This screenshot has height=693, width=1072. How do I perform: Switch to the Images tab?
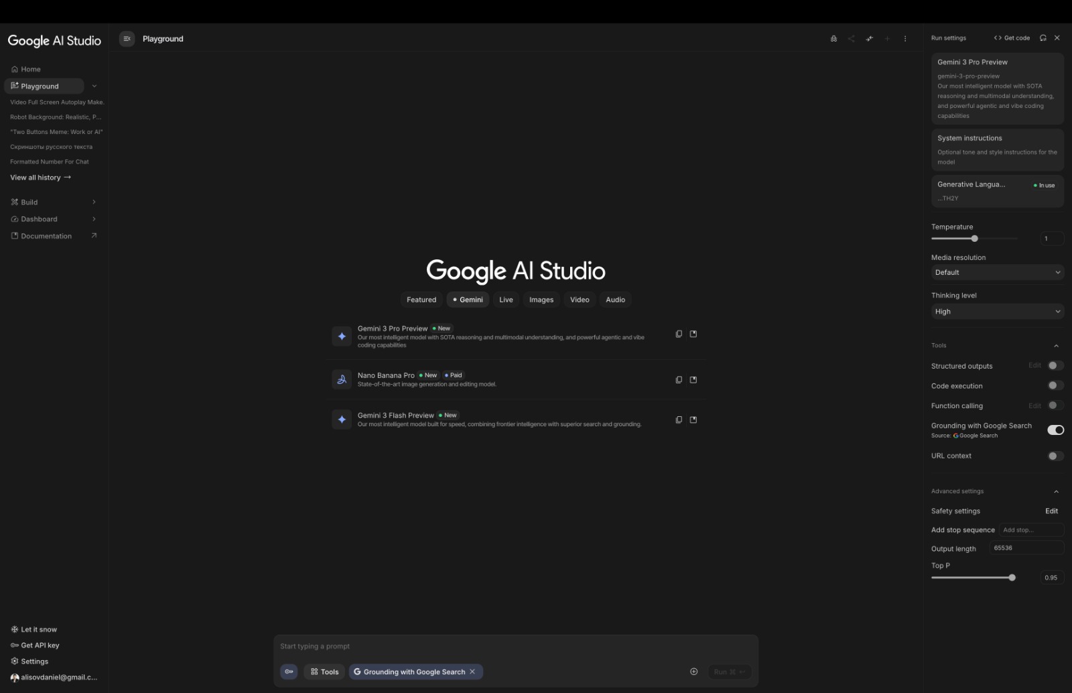tap(541, 300)
